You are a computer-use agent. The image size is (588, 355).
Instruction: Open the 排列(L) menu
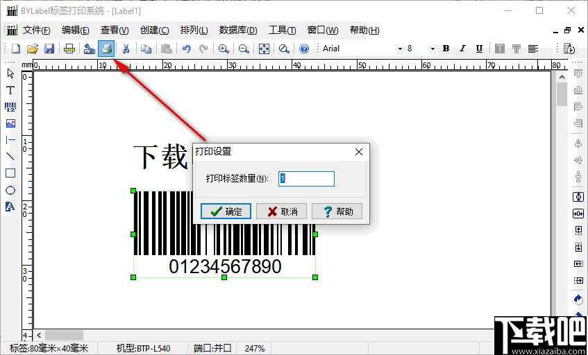(x=194, y=31)
